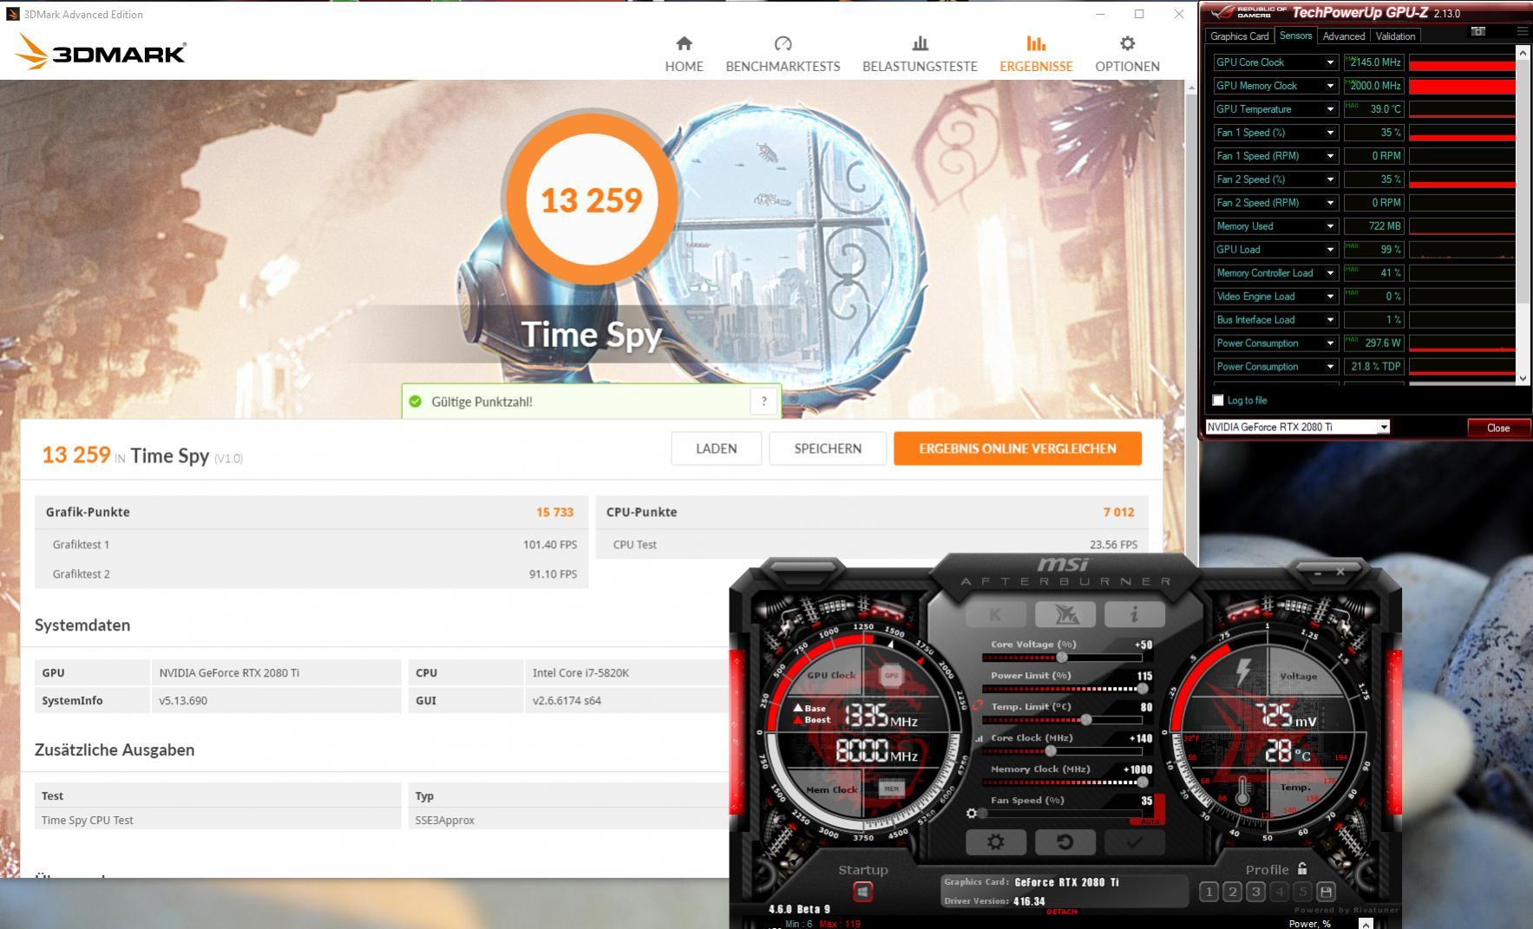This screenshot has height=929, width=1533.
Task: Enable the Log to file checkbox
Action: pyautogui.click(x=1218, y=400)
